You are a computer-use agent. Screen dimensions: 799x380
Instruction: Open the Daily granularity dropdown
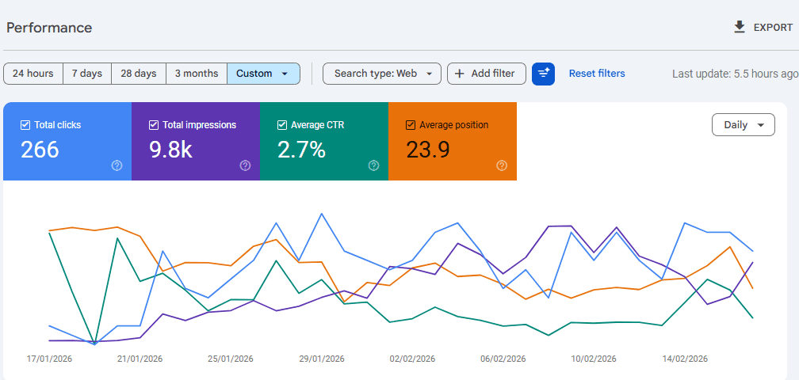(x=743, y=125)
